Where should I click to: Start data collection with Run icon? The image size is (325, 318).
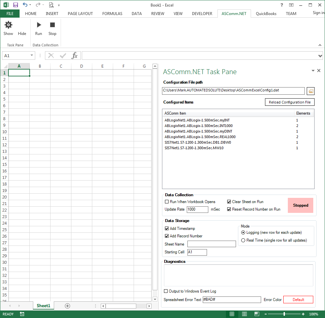[x=39, y=25]
